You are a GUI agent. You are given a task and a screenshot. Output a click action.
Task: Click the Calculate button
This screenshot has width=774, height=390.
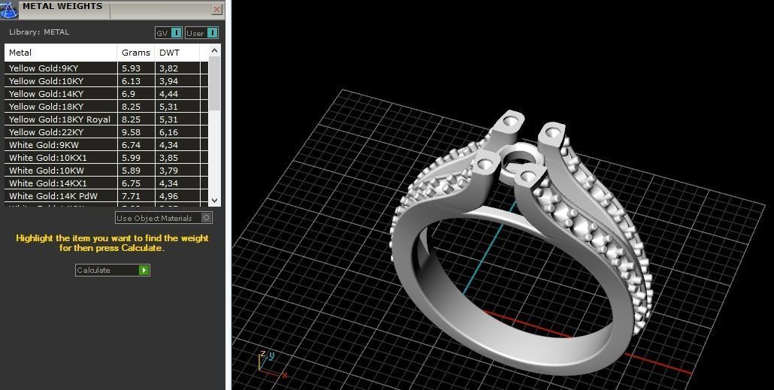112,270
